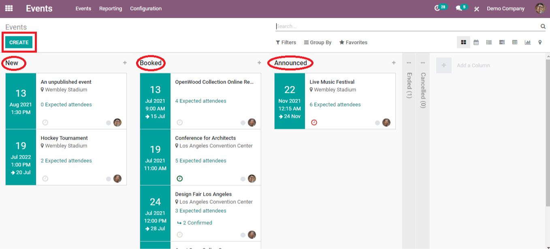Image resolution: width=550 pixels, height=249 pixels.
Task: Open the activities clock with 28 badge
Action: coord(440,8)
